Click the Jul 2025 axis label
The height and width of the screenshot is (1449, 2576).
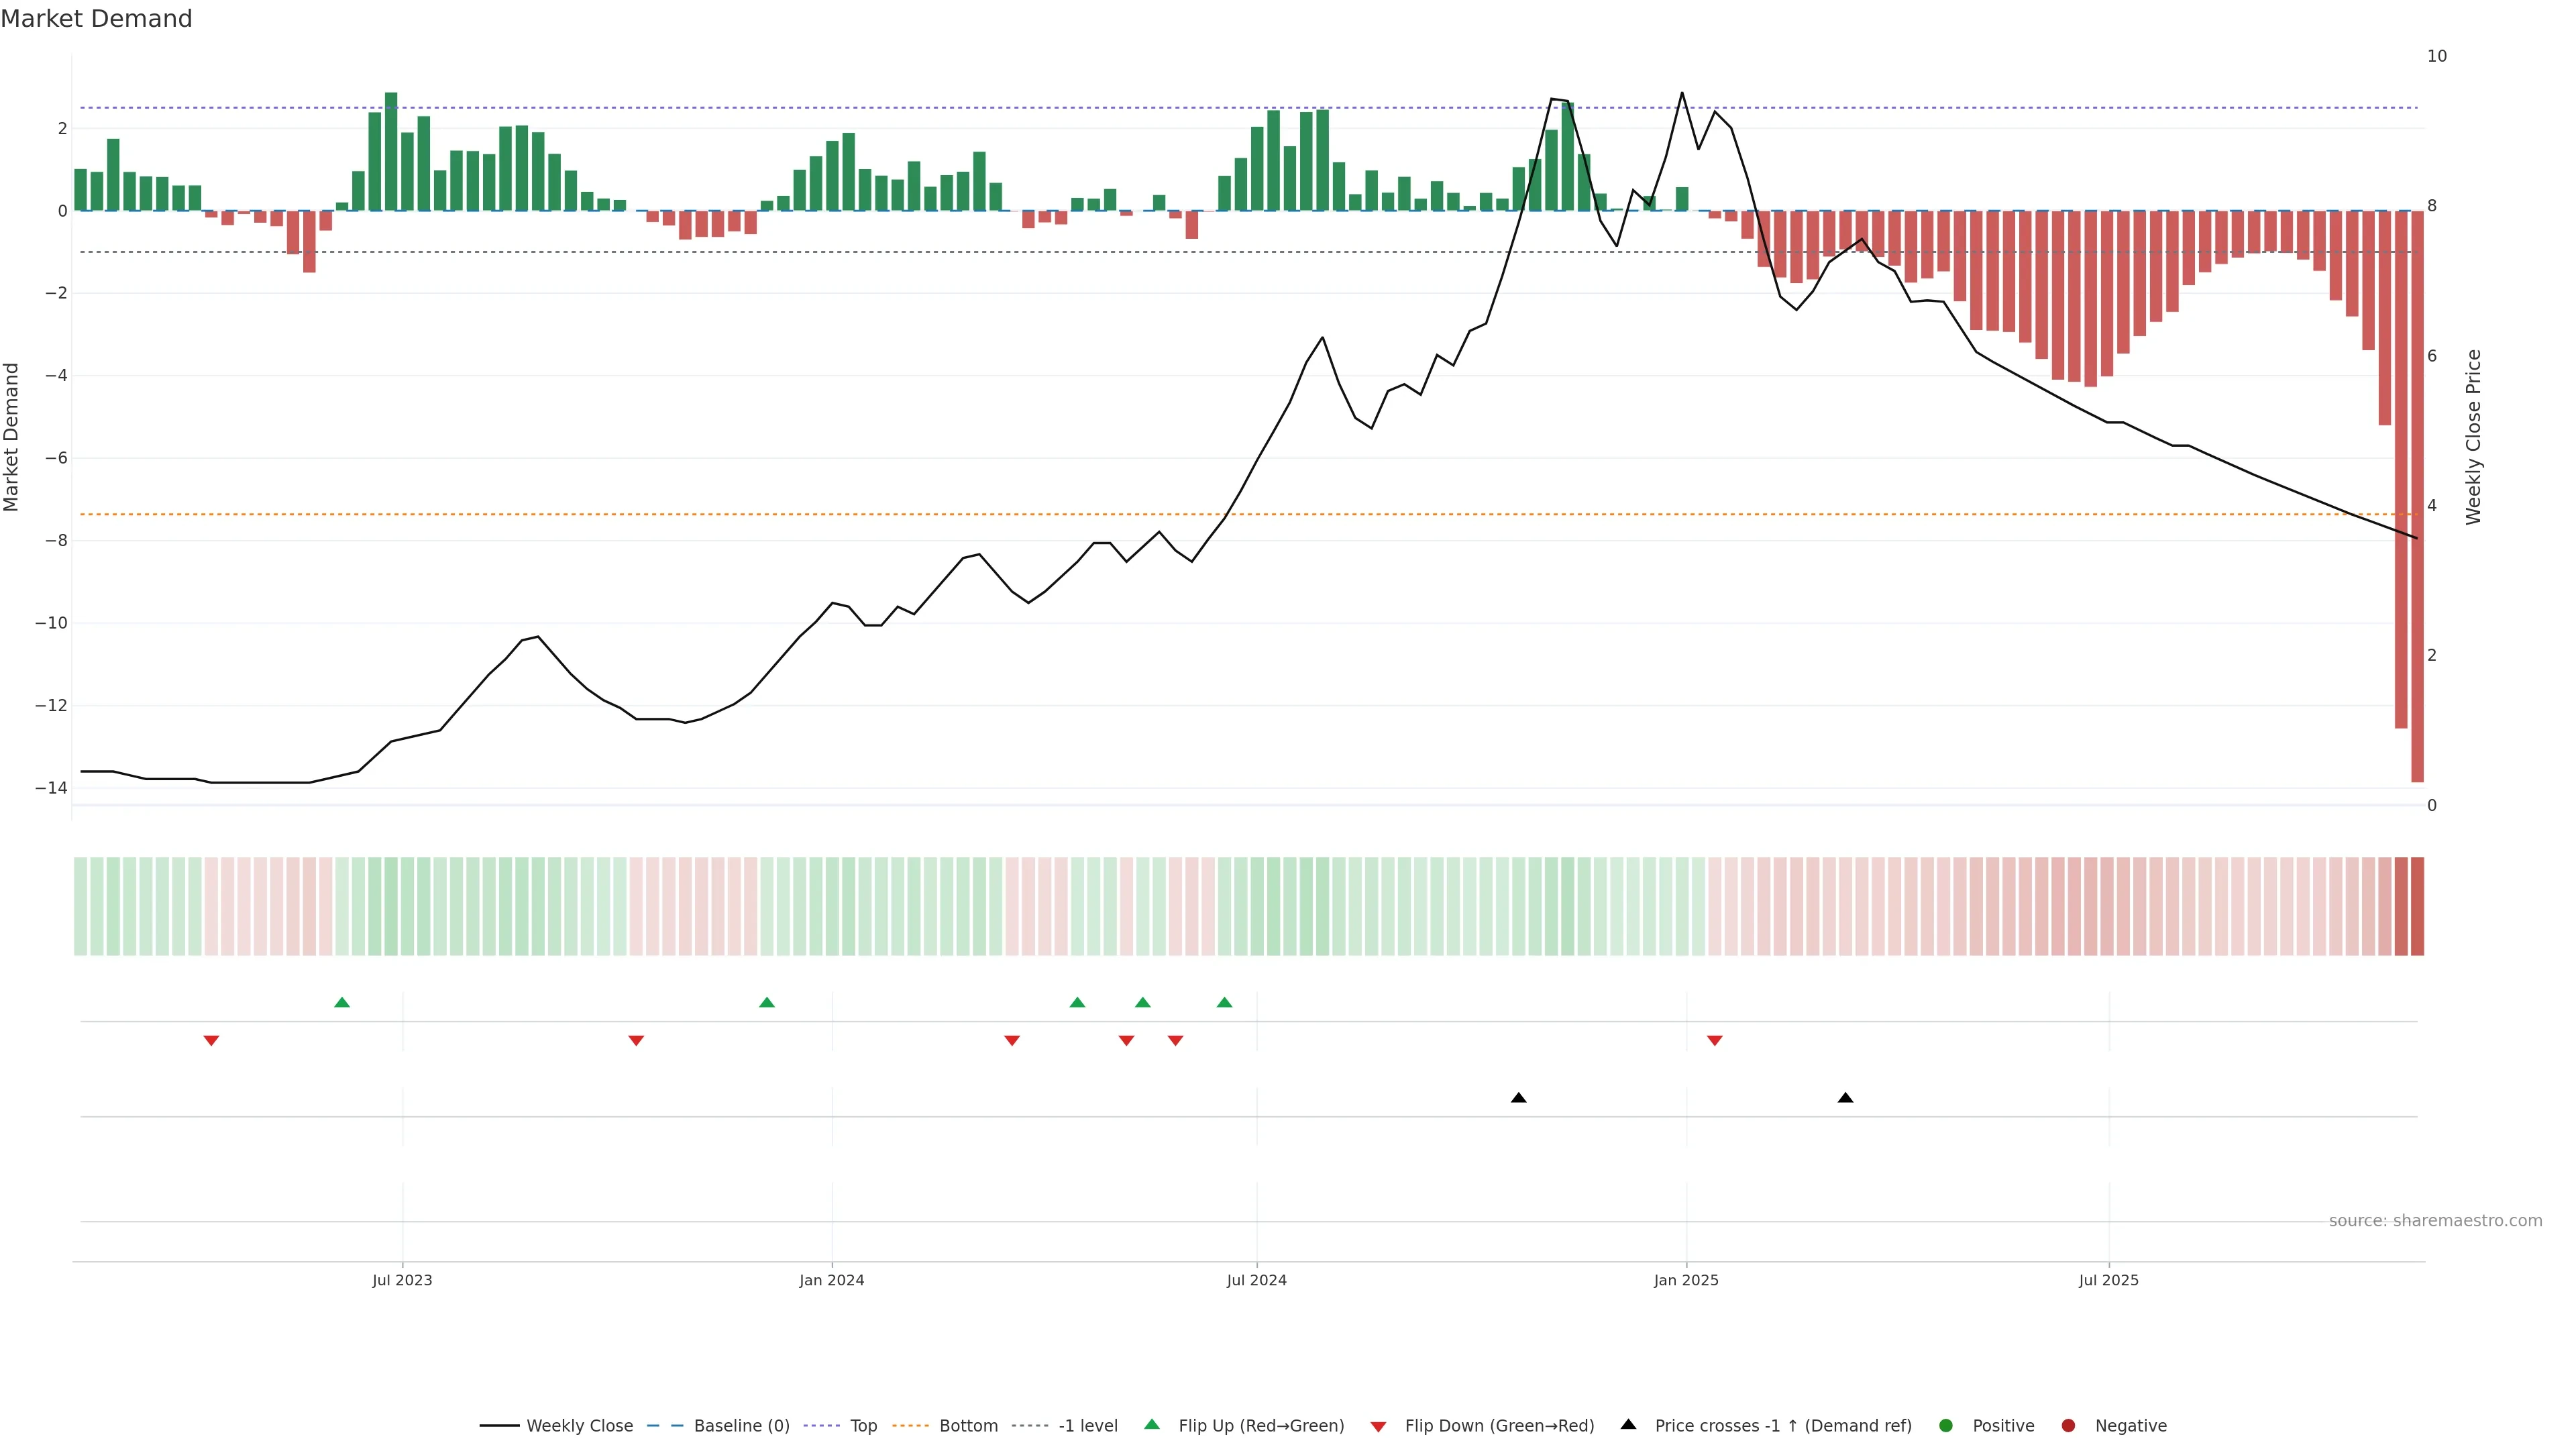click(x=2109, y=1281)
